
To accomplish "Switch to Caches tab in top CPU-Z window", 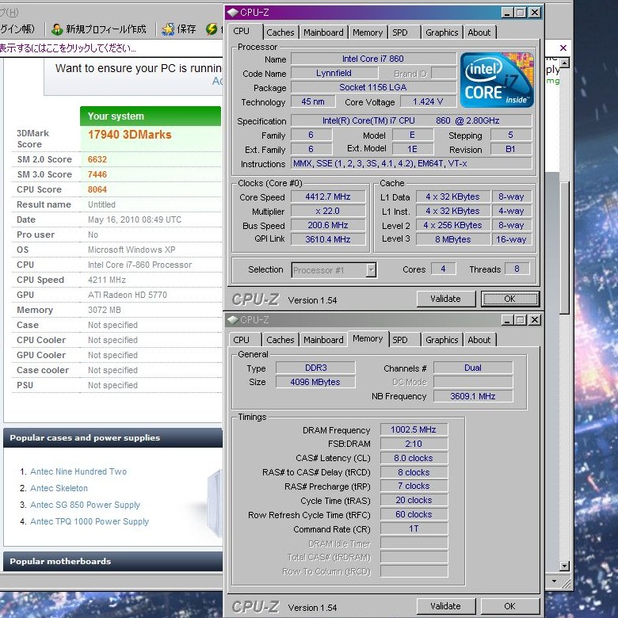I will click(280, 32).
